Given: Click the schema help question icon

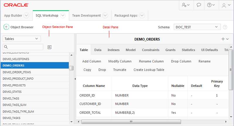Looking at the screenshot, I should 225,27.
